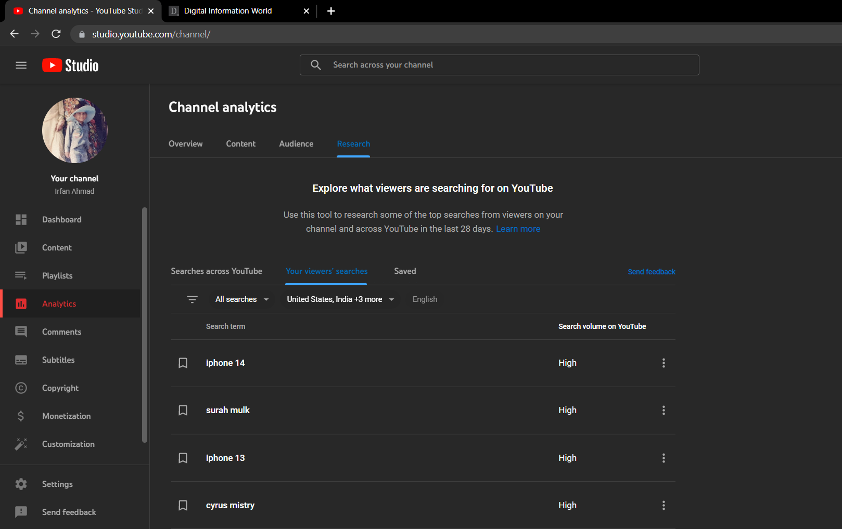Screen dimensions: 842x529
Task: Save the iphone 13 search term
Action: coord(183,458)
